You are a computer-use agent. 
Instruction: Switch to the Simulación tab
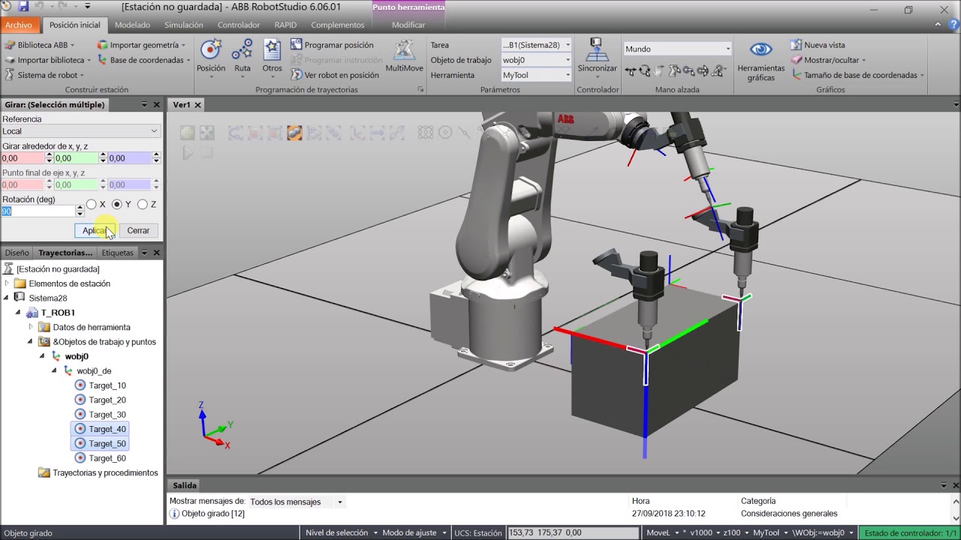point(184,25)
